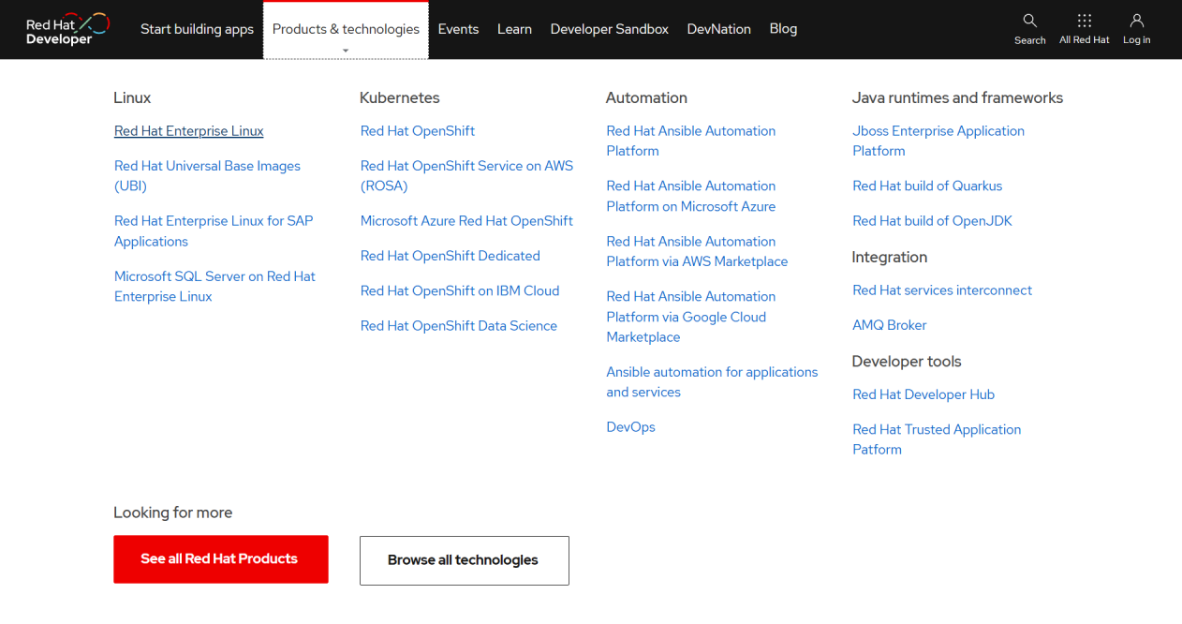Follow the Red Hat OpenShift link
Viewport: 1182px width, 624px height.
coord(418,131)
